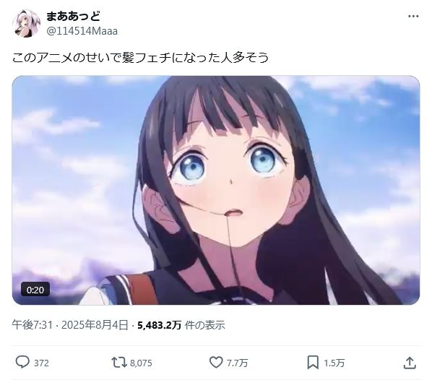Open the three-dot more options menu
The height and width of the screenshot is (380, 432).
(x=413, y=17)
